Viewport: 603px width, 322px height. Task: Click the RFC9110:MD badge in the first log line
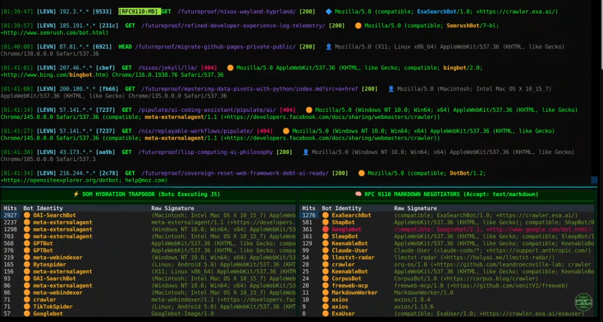[139, 12]
